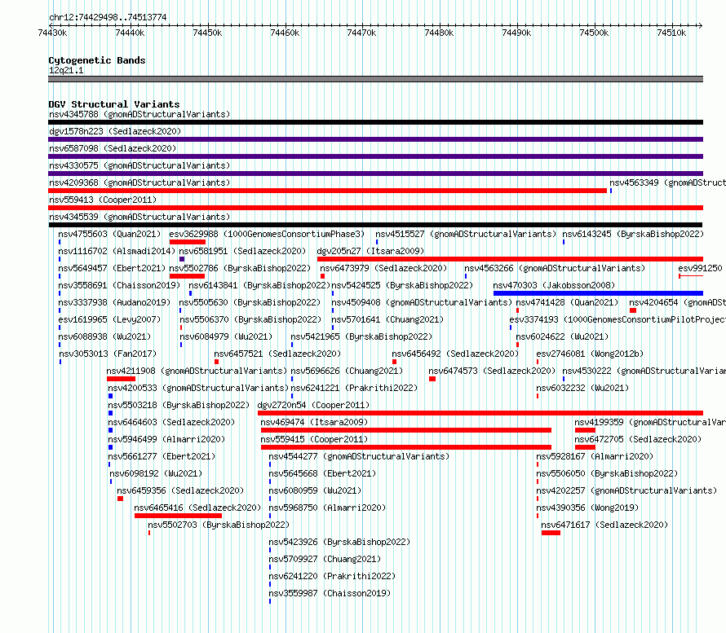Click the red bar under nsv6471617
Image resolution: width=726 pixels, height=633 pixels.
pos(551,533)
